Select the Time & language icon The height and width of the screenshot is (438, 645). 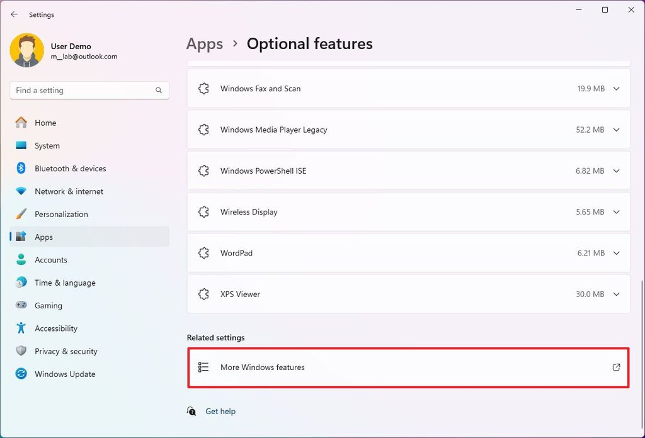pyautogui.click(x=21, y=283)
